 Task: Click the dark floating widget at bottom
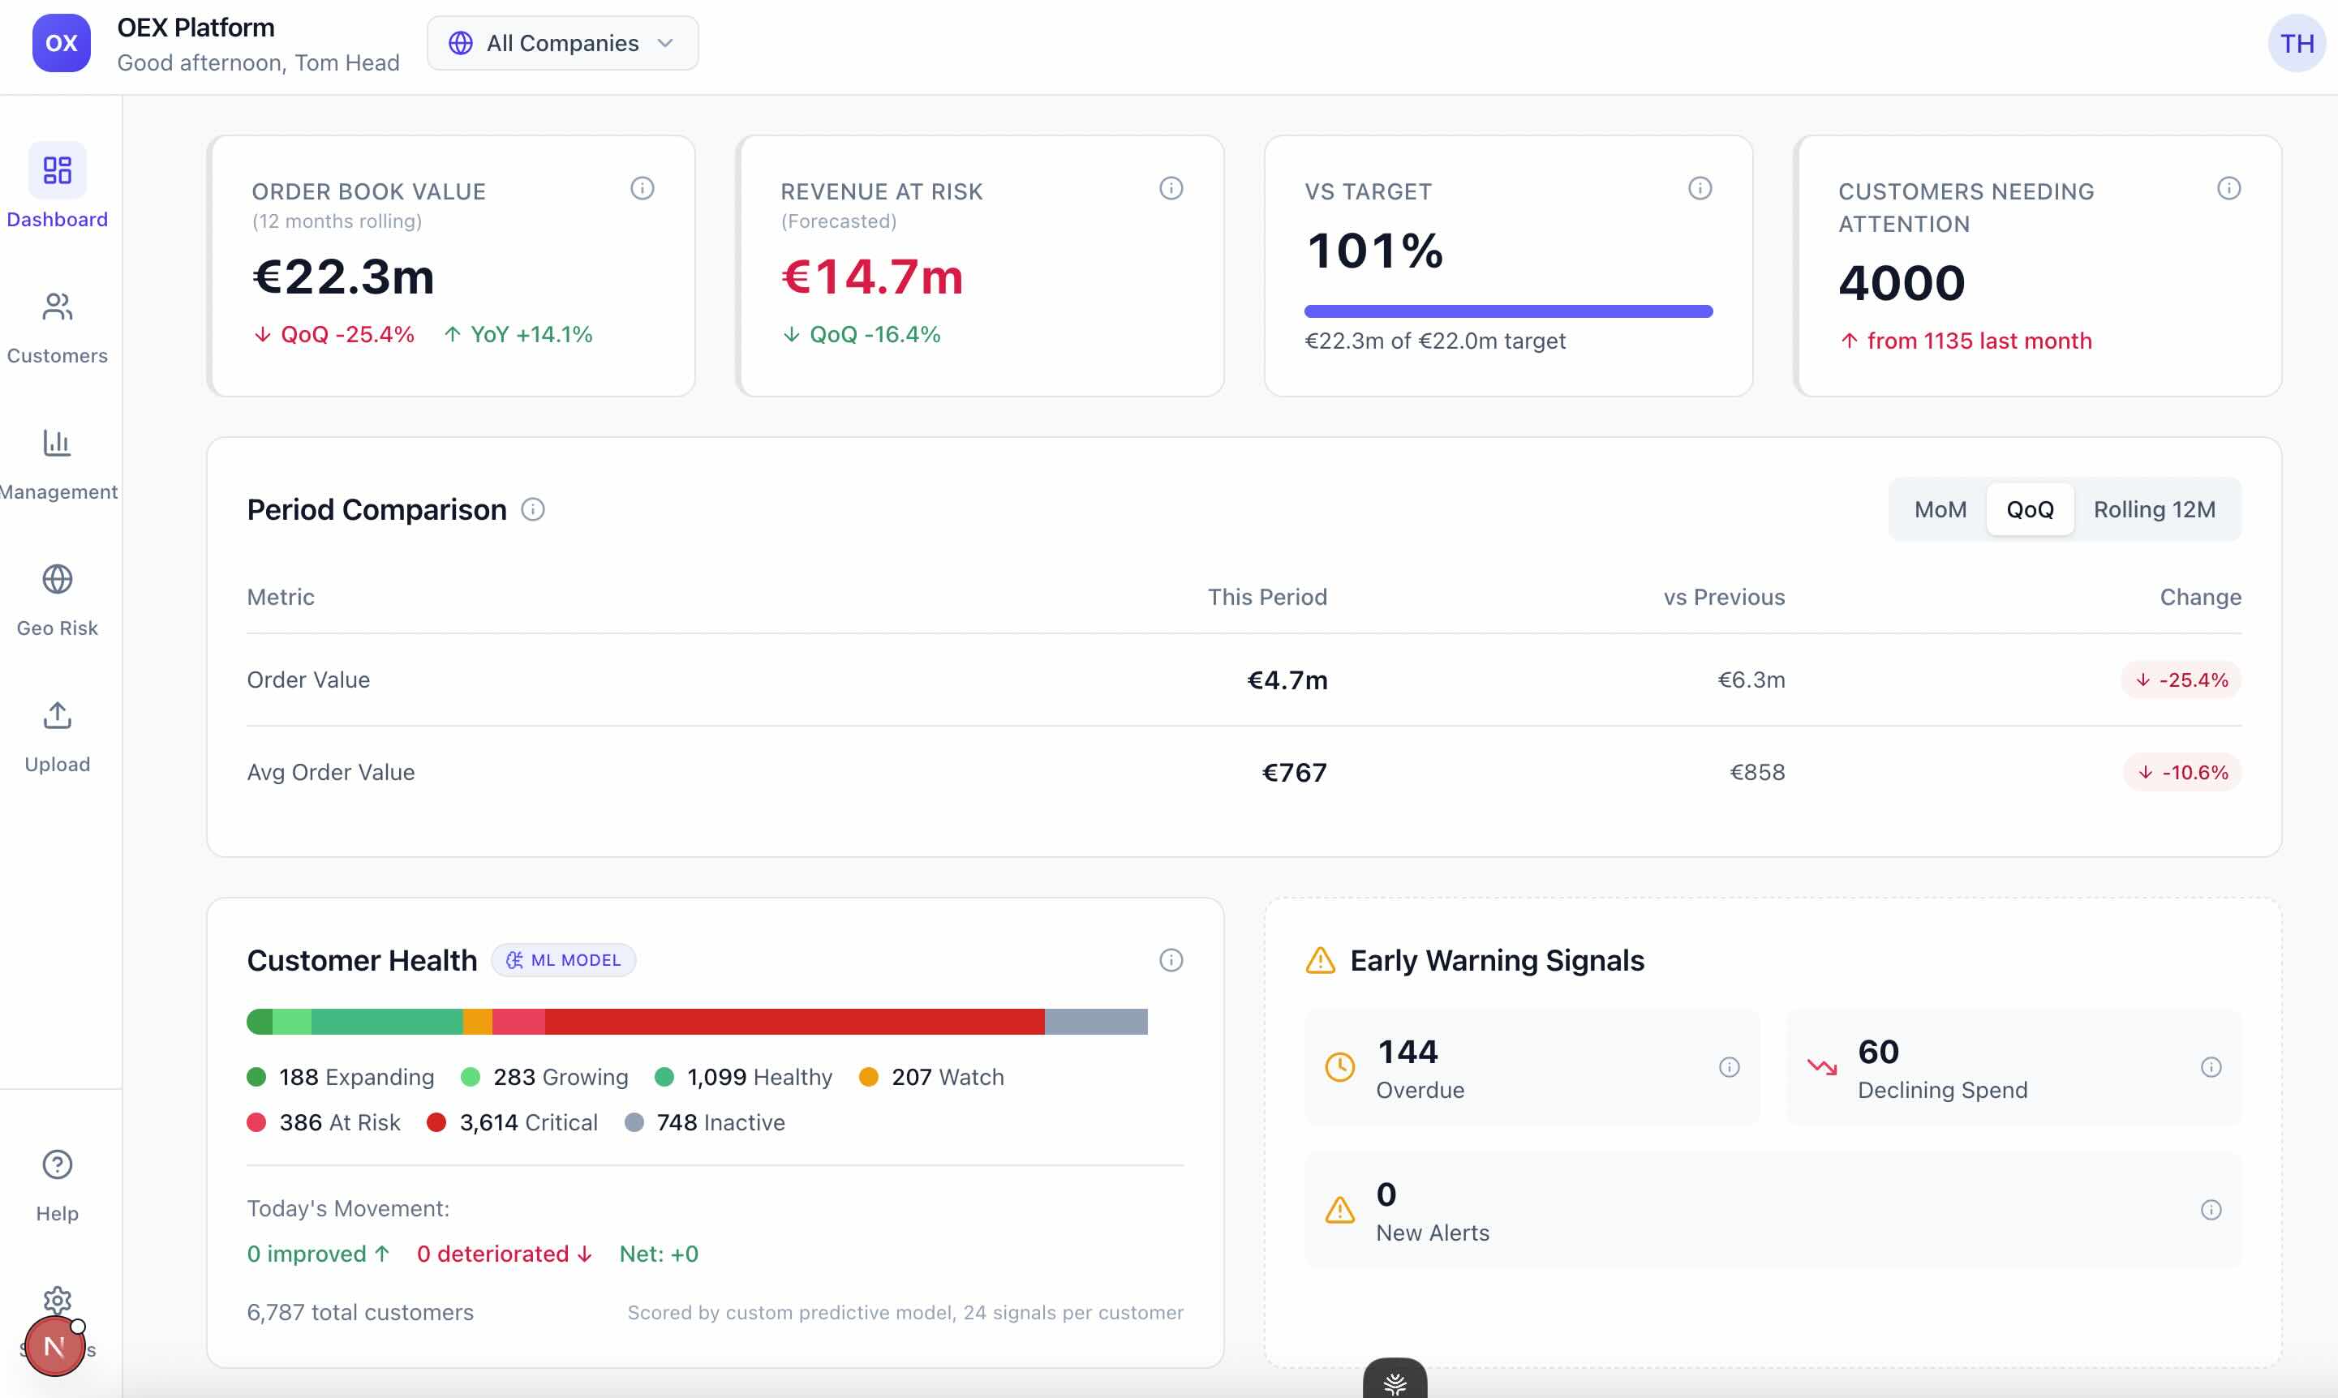pos(1395,1379)
